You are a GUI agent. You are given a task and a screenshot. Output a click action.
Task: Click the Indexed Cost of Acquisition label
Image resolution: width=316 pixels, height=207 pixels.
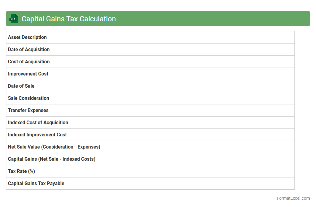click(38, 123)
